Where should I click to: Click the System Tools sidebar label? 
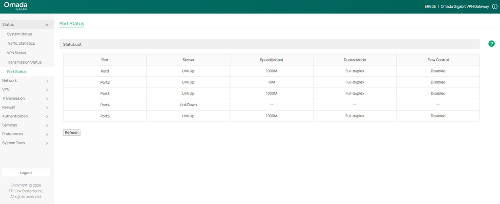13,143
